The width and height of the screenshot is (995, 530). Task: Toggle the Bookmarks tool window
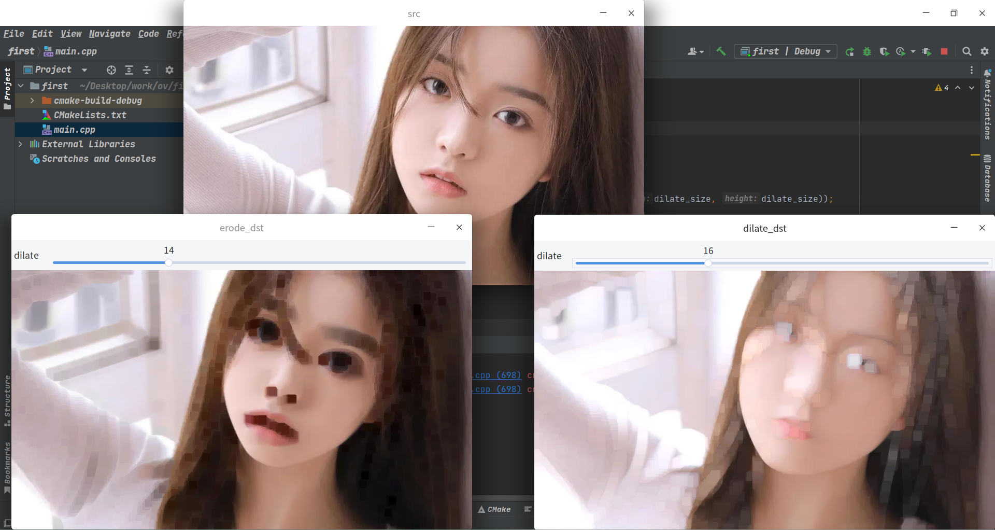point(7,468)
